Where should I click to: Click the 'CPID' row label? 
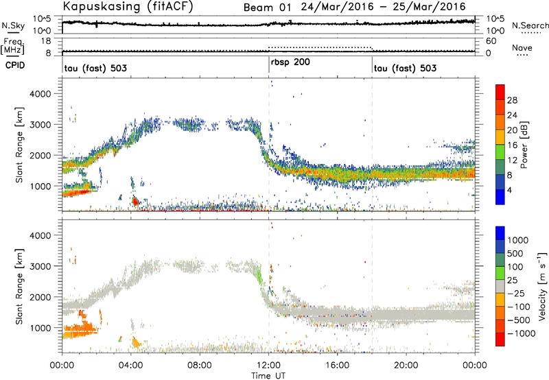point(15,65)
